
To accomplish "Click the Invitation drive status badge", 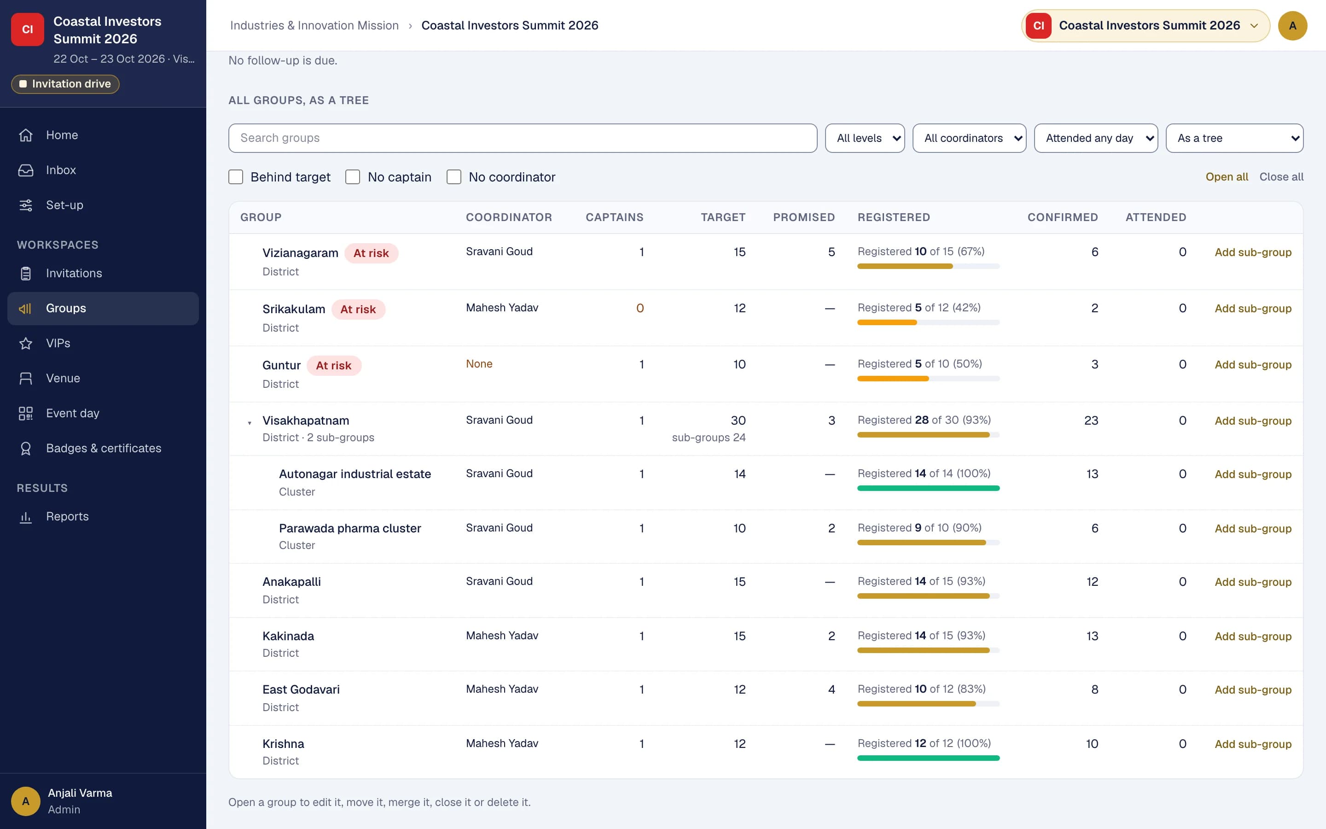I will (x=65, y=84).
